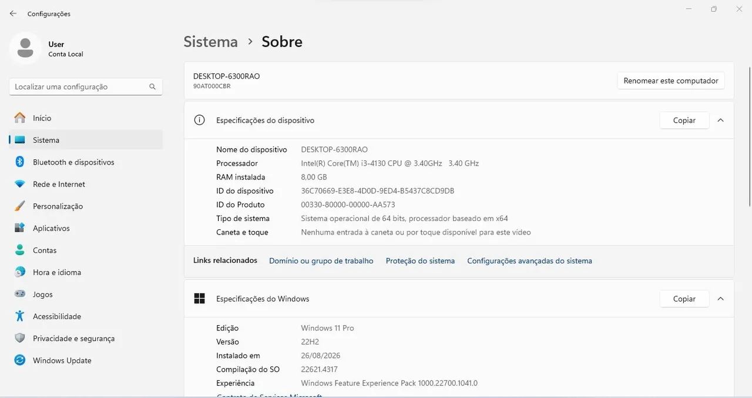Click model number 90AT000CBR under computer name

click(x=211, y=86)
